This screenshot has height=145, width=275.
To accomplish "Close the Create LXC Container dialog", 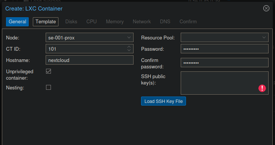I will (266, 8).
